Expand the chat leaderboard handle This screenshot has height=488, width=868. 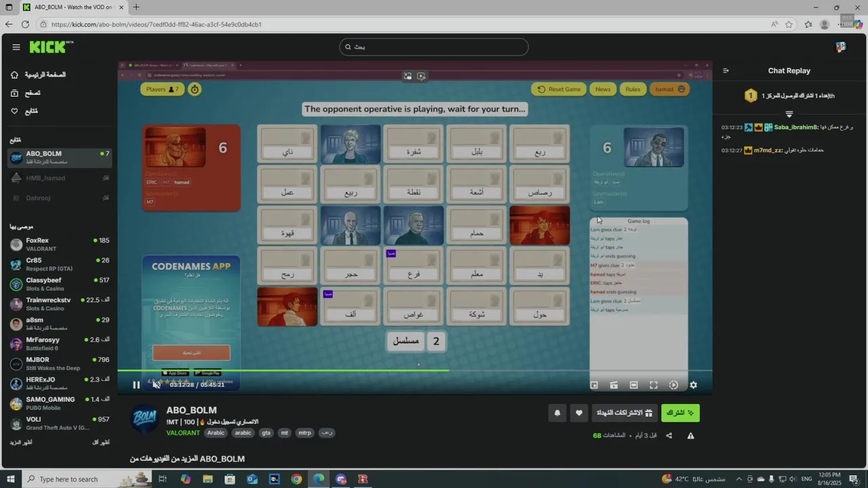click(789, 114)
